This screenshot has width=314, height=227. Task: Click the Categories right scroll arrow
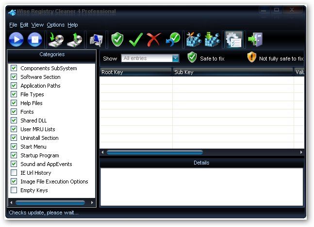point(92,203)
